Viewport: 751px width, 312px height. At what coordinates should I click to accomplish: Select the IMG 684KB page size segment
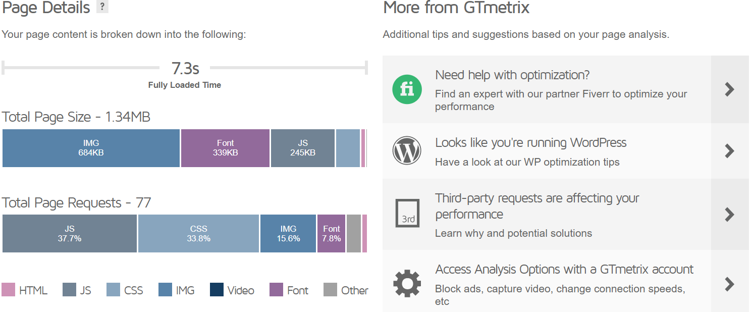(91, 148)
